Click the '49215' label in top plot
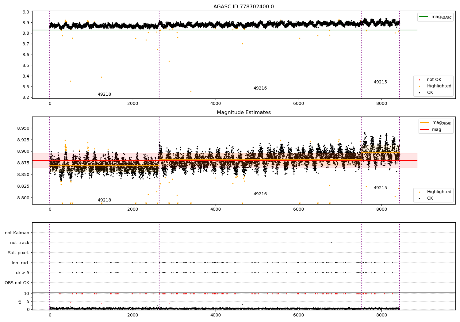Screen dimensions: 460x322 point(380,82)
